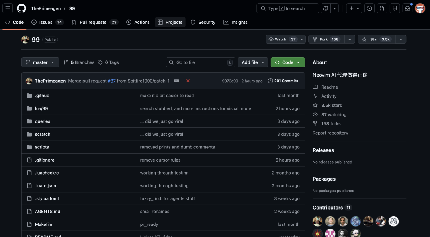Switch to the Issues tab

click(47, 22)
